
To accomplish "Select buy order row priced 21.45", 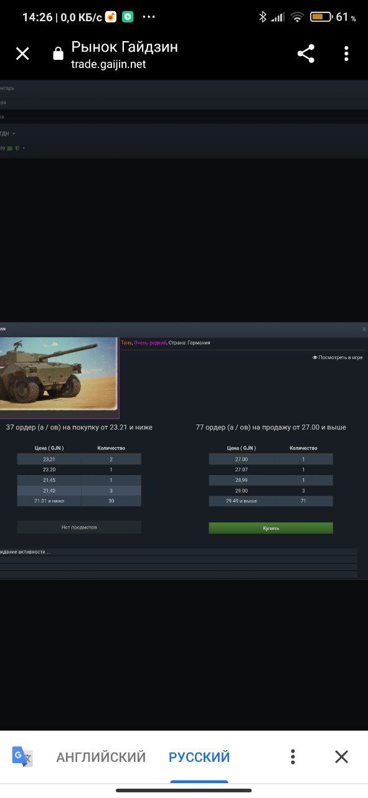I will coord(79,480).
